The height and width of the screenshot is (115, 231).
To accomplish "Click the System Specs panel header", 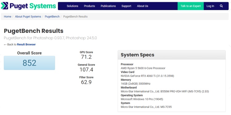I will (172, 55).
